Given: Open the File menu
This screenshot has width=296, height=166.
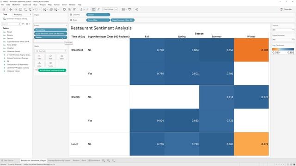Looking at the screenshot, I should coord(2,5).
